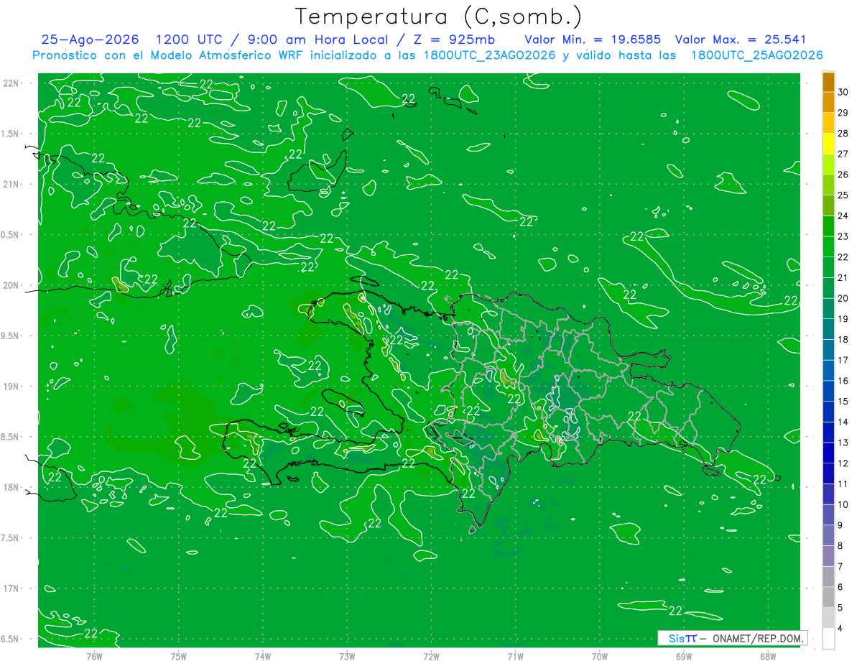Click the colorbar legend value '8'
This screenshot has width=862, height=666.
point(841,546)
